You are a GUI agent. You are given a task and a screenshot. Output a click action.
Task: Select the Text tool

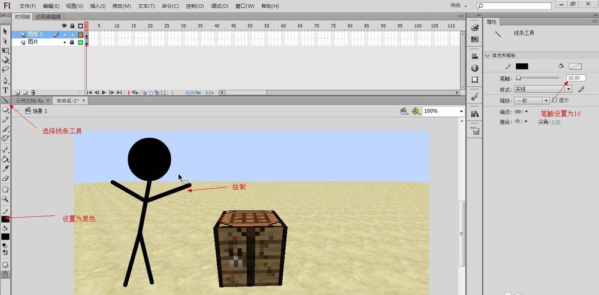(5, 90)
